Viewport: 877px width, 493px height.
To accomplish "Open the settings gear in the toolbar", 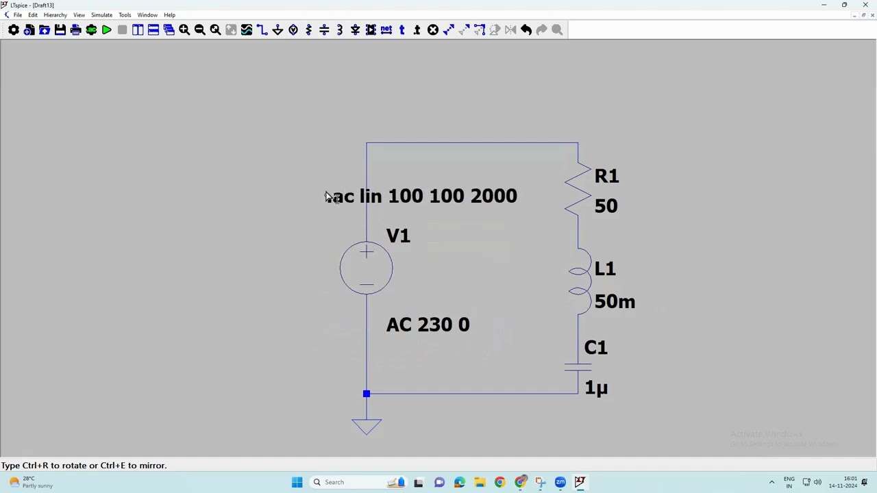I will pyautogui.click(x=14, y=30).
